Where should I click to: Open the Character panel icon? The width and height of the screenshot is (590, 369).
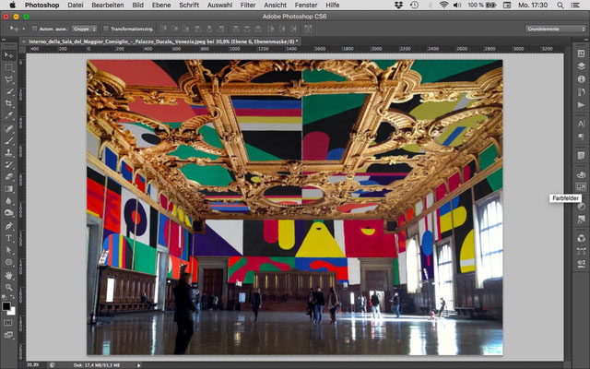pyautogui.click(x=582, y=124)
